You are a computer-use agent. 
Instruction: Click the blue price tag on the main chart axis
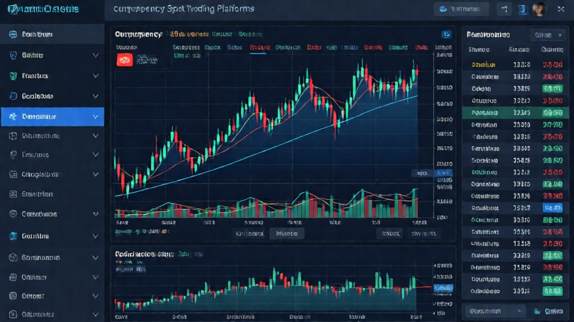[444, 173]
